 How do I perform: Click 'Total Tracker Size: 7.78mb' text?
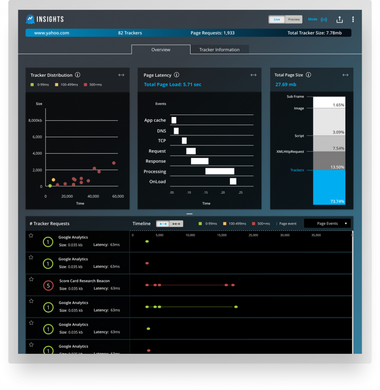coord(315,33)
